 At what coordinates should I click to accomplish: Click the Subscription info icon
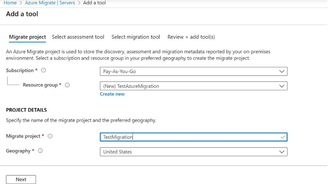click(x=43, y=70)
